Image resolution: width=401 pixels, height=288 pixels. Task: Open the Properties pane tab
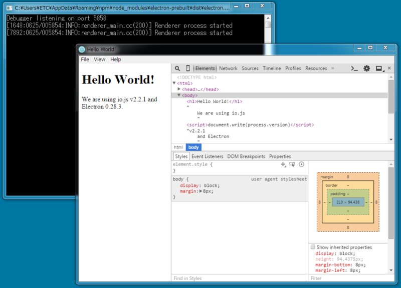[280, 156]
